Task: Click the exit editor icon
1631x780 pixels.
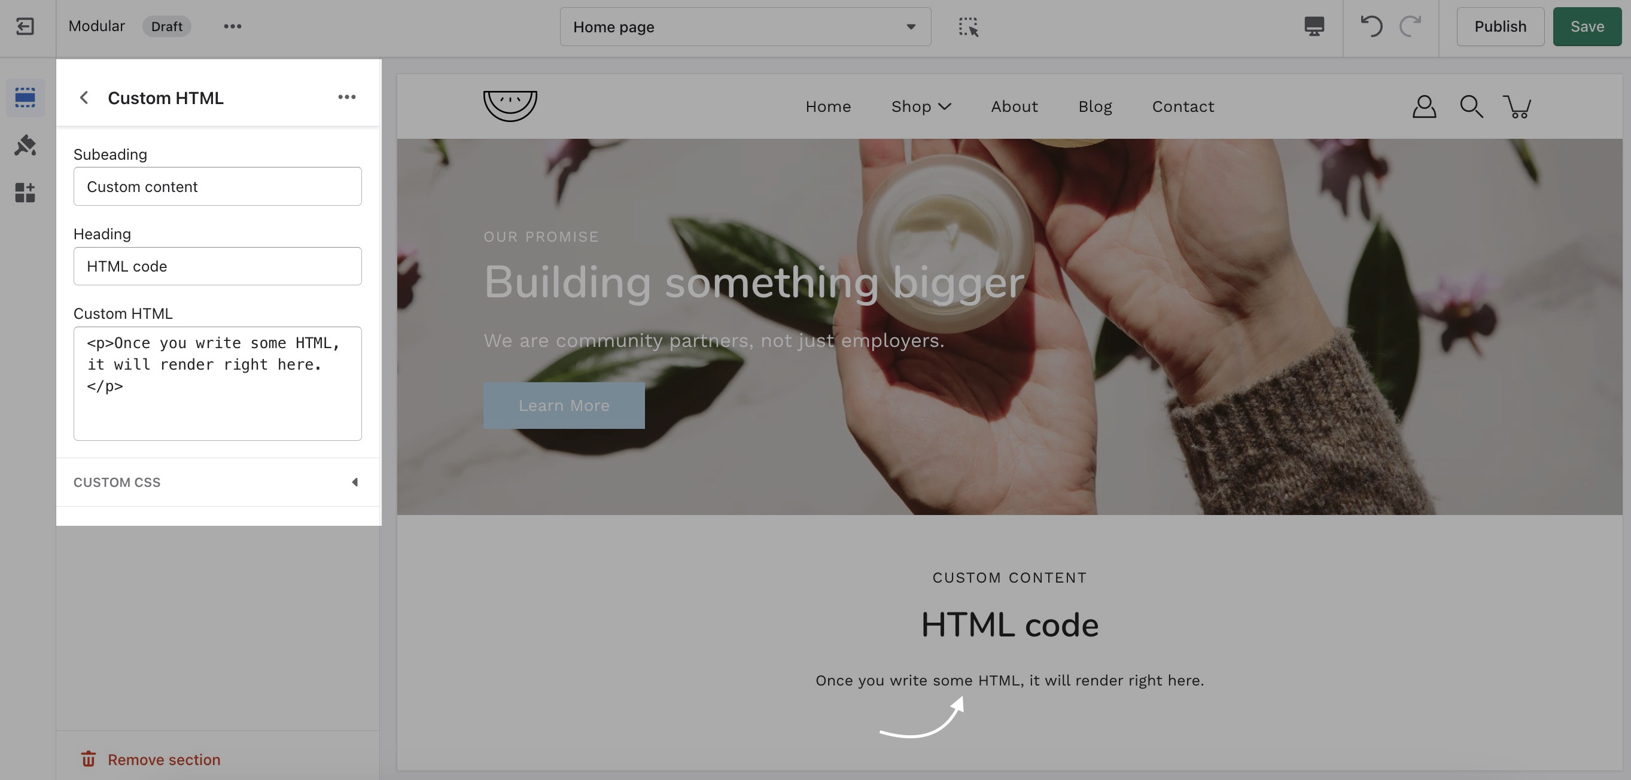Action: (x=25, y=26)
